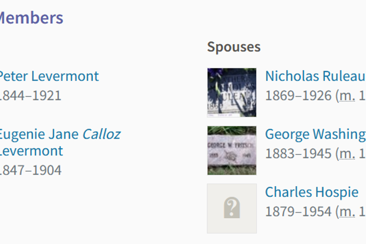Click the married abbreviation beside 1879–1954
Image resolution: width=366 pixels, height=244 pixels.
click(x=347, y=212)
